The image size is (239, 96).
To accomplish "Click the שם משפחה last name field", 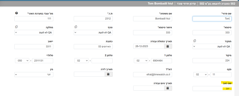I will (153, 19).
